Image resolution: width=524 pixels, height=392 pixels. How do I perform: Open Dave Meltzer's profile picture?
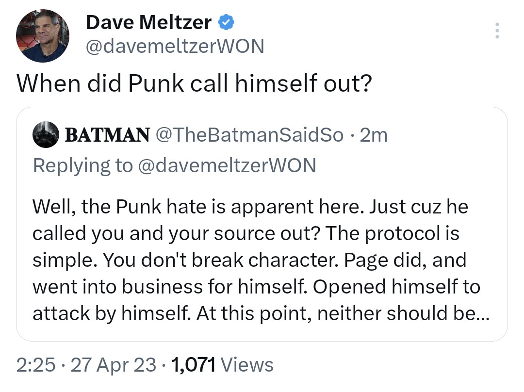[x=43, y=36]
